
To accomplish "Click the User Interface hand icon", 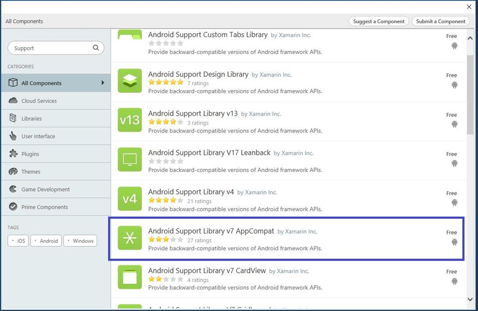I will [x=13, y=136].
